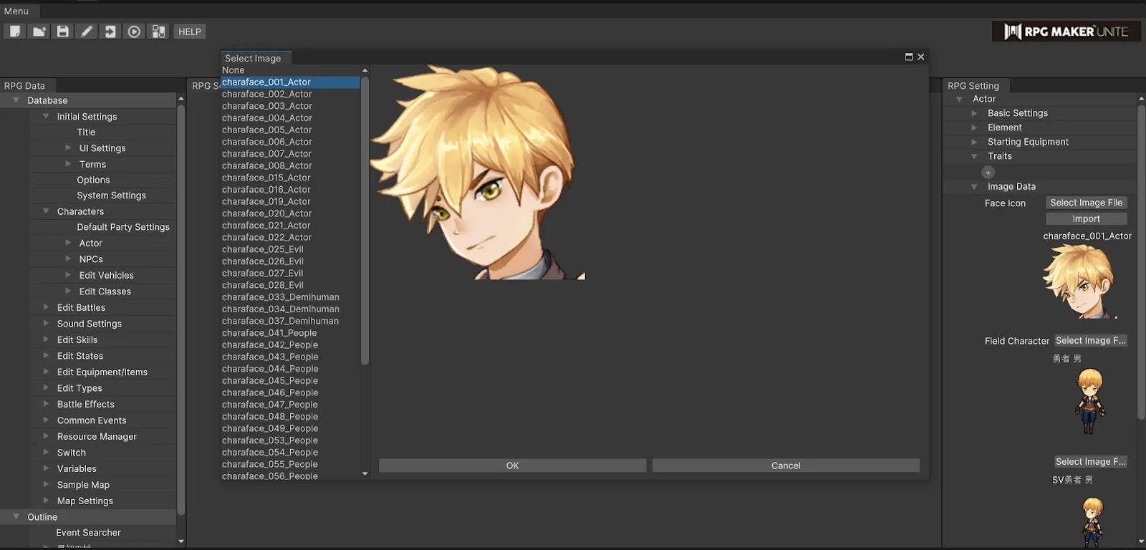
Task: Click the open project folder icon
Action: tap(39, 32)
